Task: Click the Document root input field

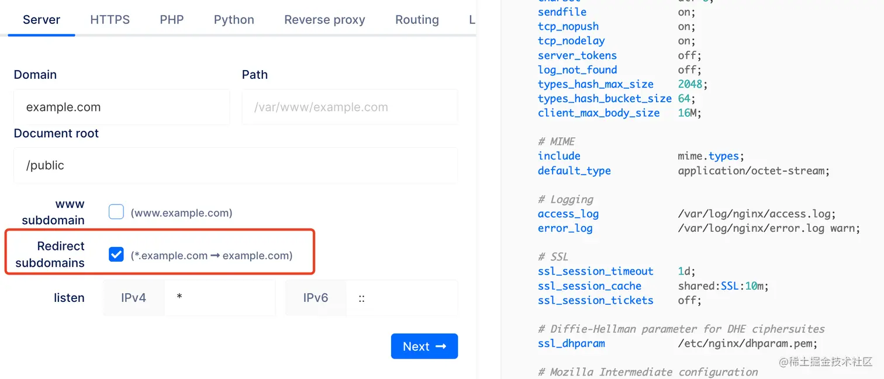Action: click(x=236, y=165)
